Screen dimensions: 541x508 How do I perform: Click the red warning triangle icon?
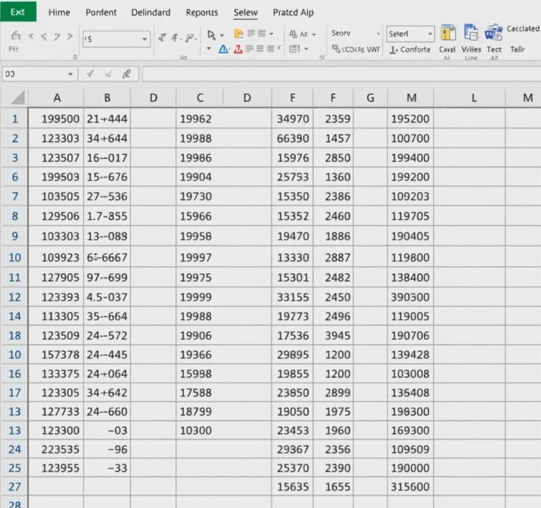click(238, 49)
